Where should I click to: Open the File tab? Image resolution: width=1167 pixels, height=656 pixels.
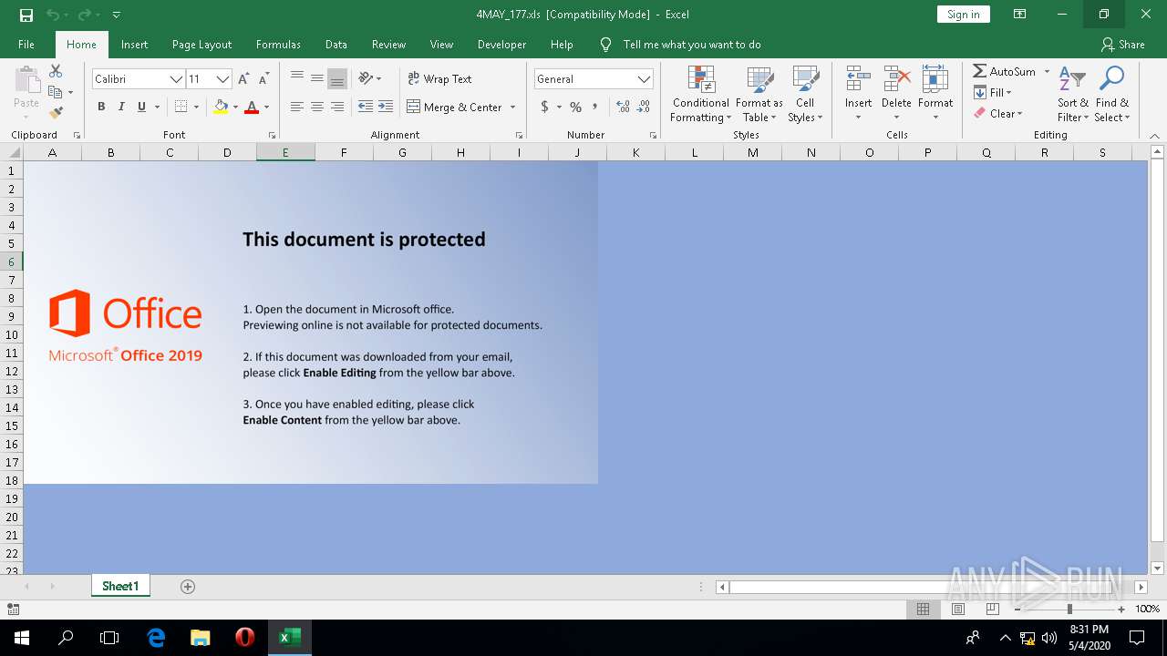(26, 44)
